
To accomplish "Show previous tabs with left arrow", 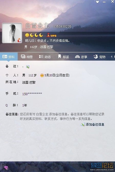I will pyautogui.click(x=111, y=56).
